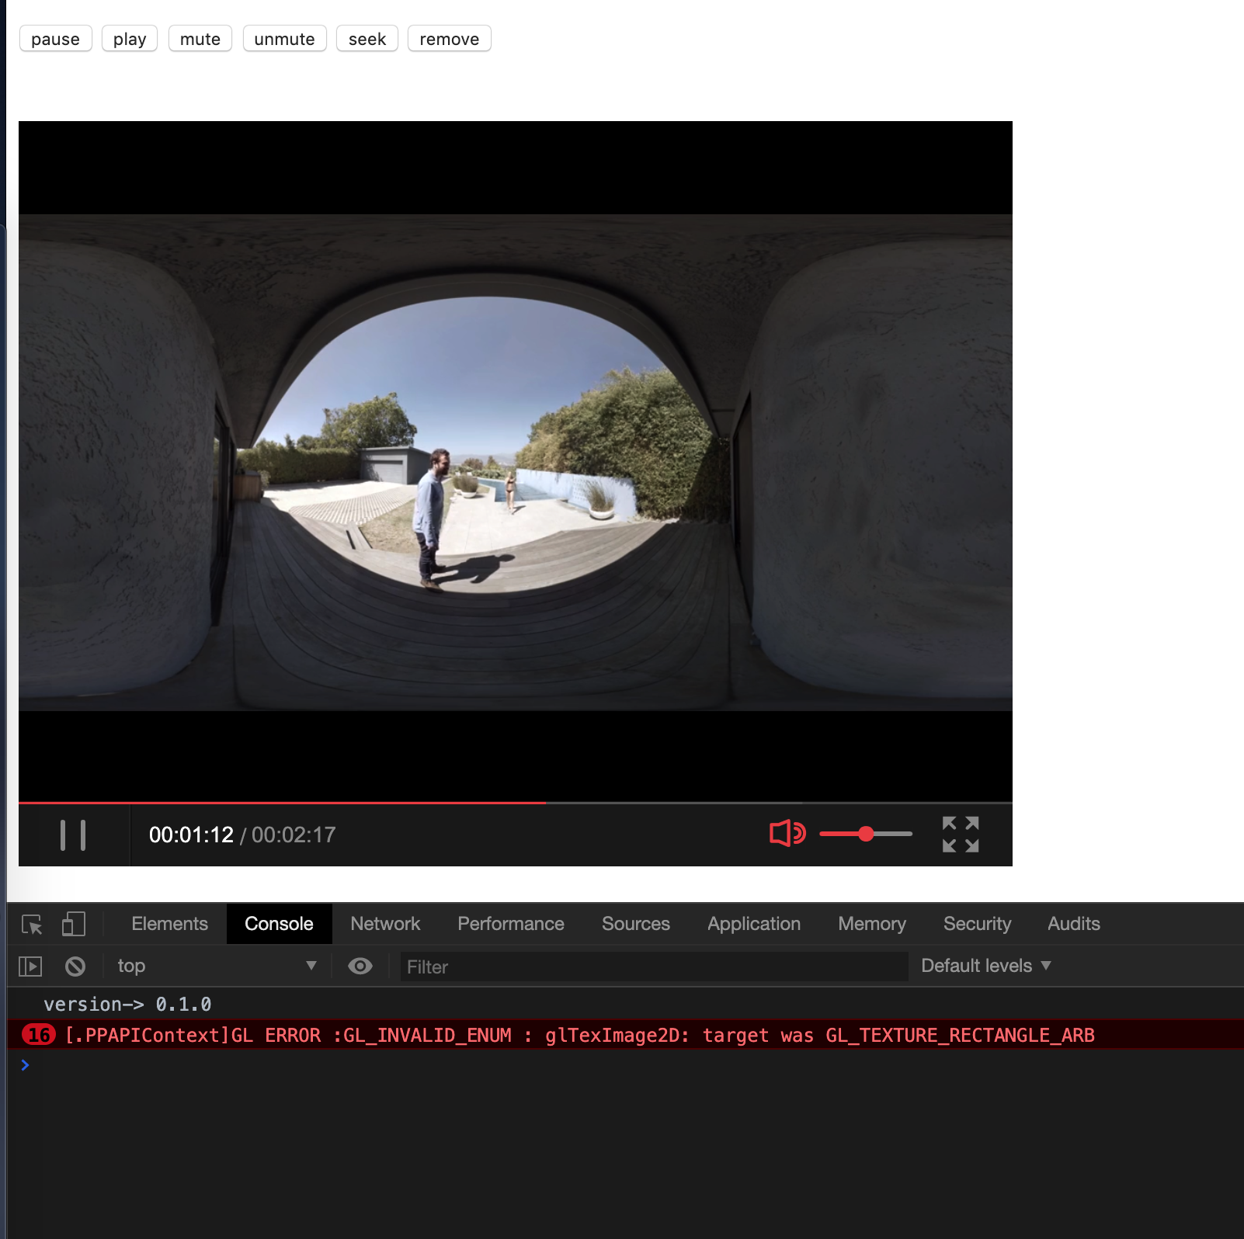Viewport: 1244px width, 1239px height.
Task: Clear the console with the ban icon
Action: (x=75, y=967)
